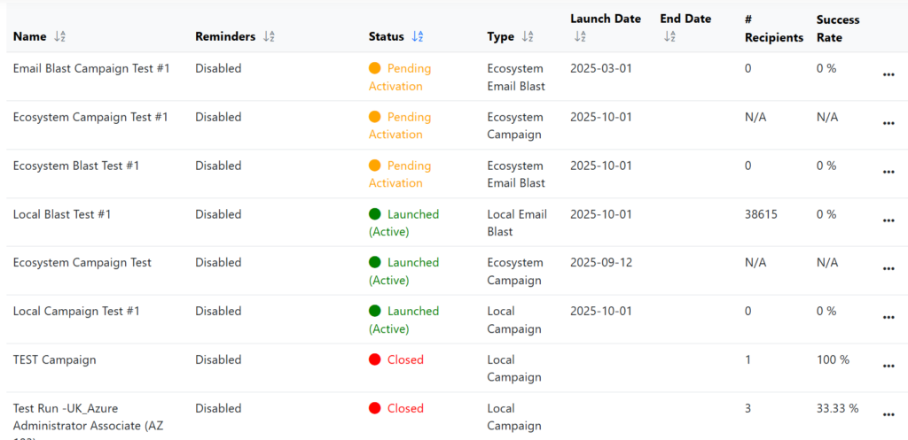
Task: Click the Status sort icon
Action: (418, 37)
